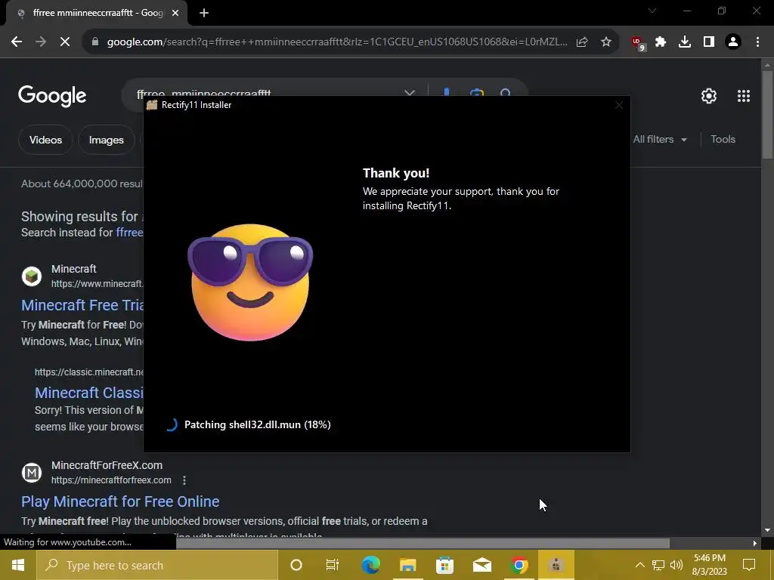The image size is (774, 580).
Task: Open the Chrome profile avatar
Action: pos(733,42)
